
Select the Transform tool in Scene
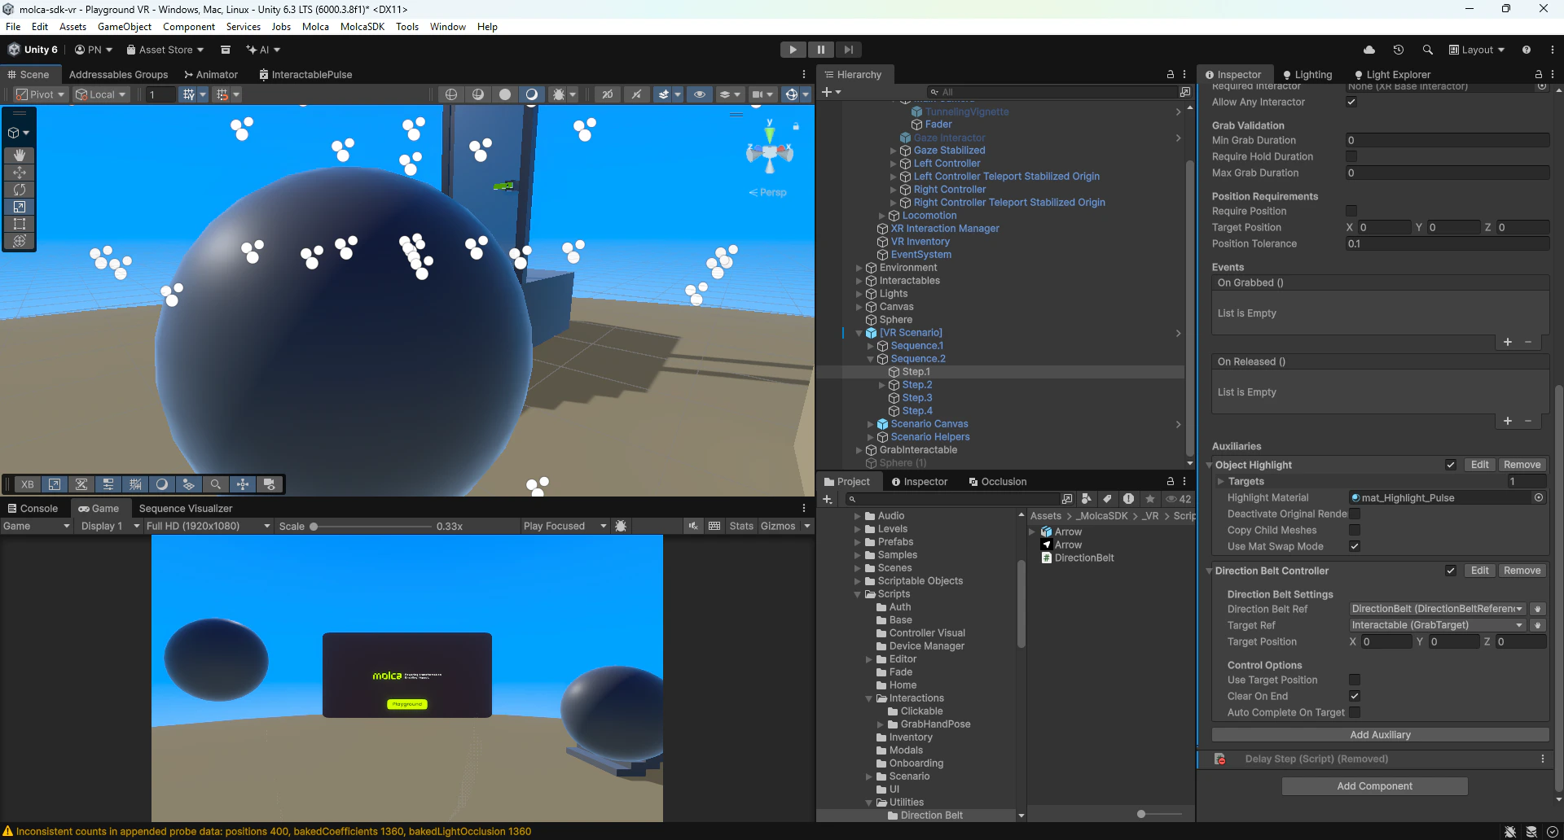20,240
